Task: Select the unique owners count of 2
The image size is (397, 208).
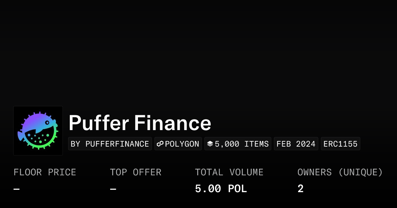Action: click(x=300, y=189)
